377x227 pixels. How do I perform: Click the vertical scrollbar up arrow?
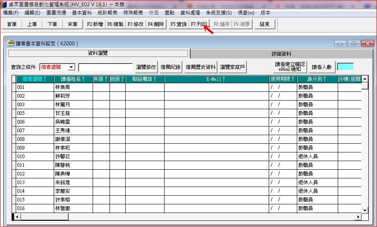click(x=365, y=79)
